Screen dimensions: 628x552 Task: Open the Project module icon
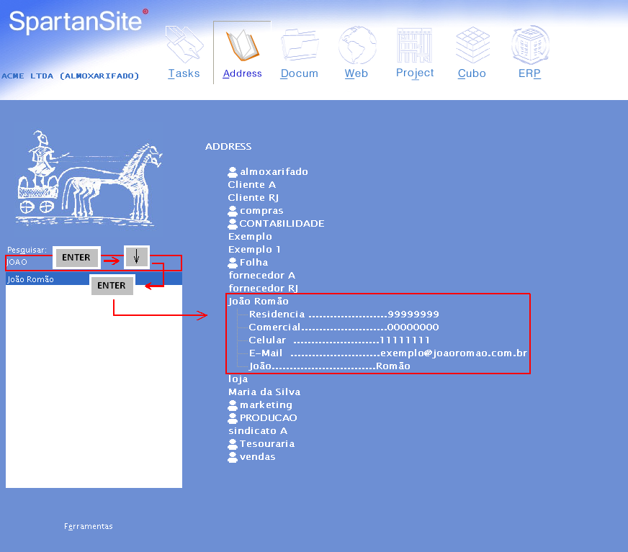(x=415, y=45)
